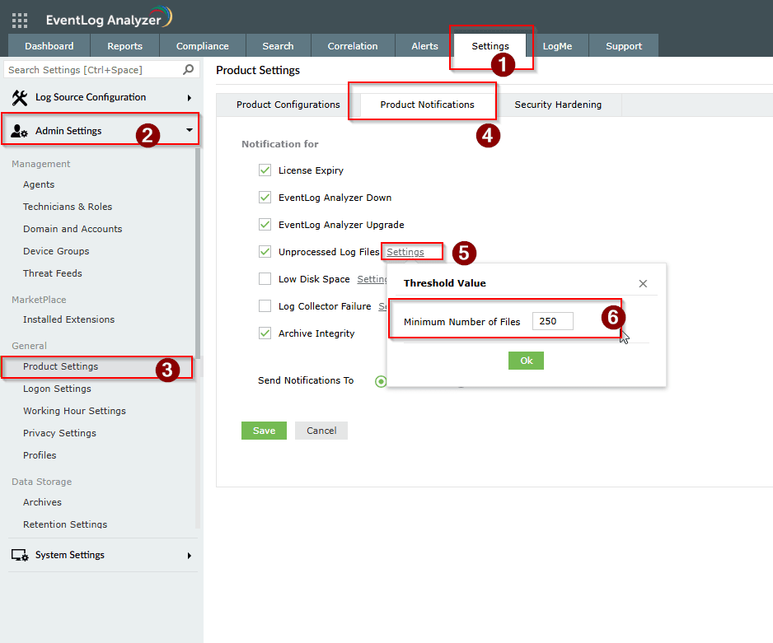Uncheck Unprocessed Log Files notification
This screenshot has width=773, height=643.
(x=265, y=252)
